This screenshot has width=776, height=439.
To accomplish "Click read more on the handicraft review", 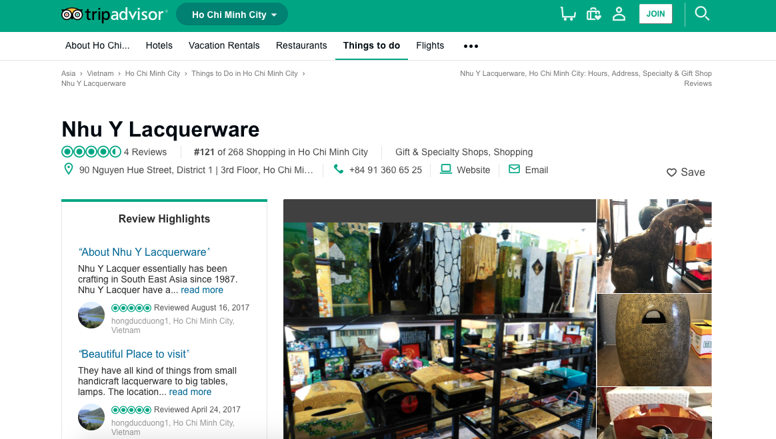I will (x=190, y=392).
